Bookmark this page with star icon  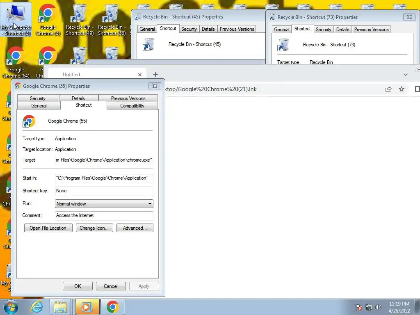click(401, 89)
